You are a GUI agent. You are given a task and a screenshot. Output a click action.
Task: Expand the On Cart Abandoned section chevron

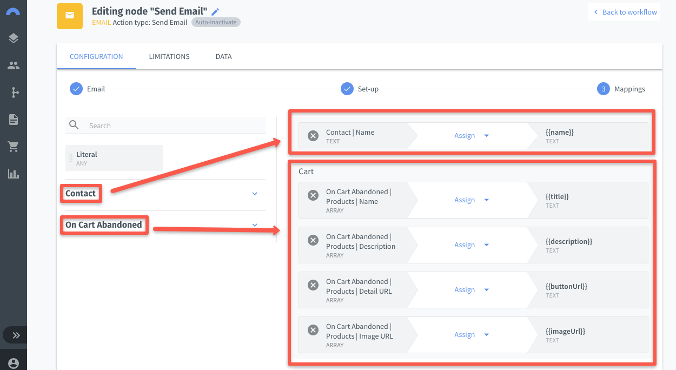255,225
